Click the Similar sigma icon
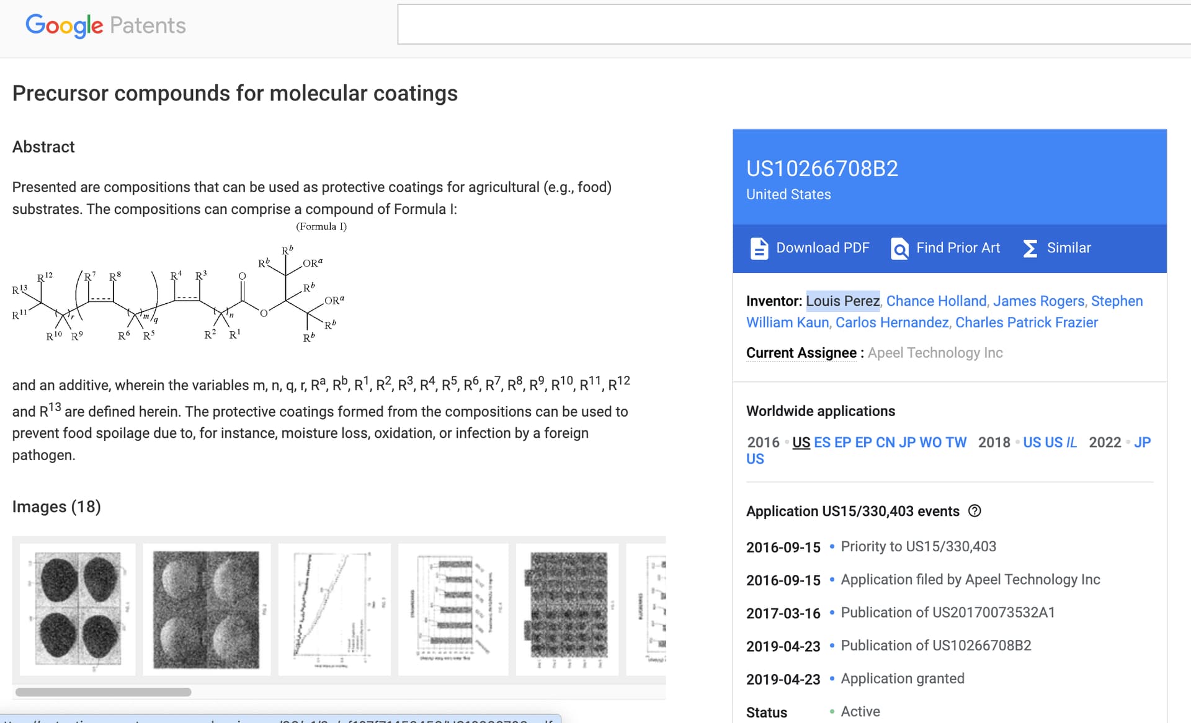The image size is (1191, 723). coord(1030,248)
